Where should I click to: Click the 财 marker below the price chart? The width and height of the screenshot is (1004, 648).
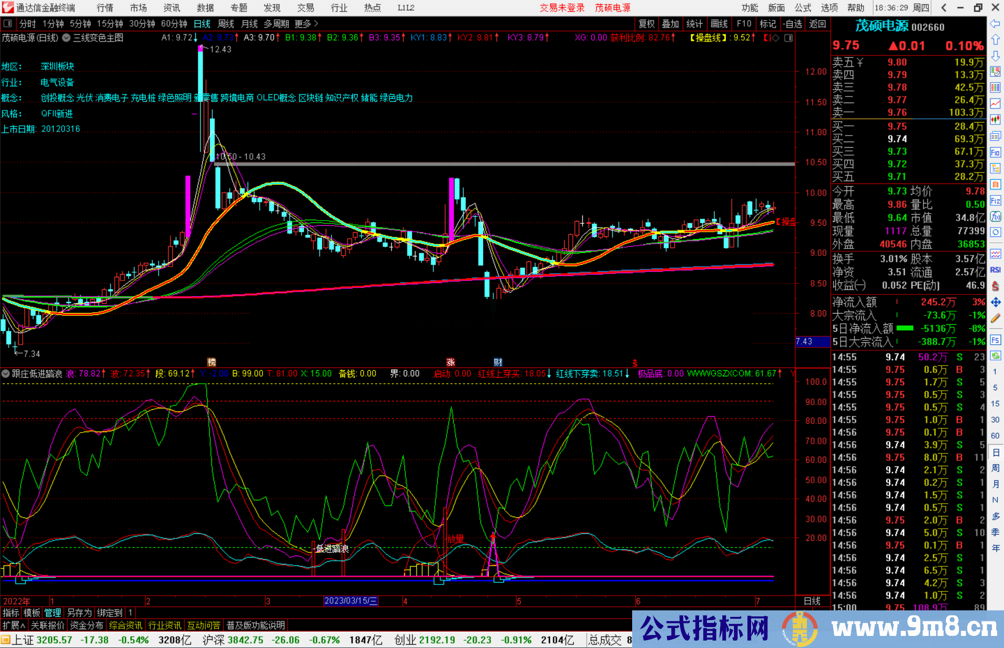click(x=498, y=362)
